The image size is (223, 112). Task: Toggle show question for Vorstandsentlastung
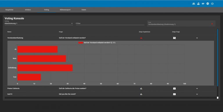[x=174, y=38]
